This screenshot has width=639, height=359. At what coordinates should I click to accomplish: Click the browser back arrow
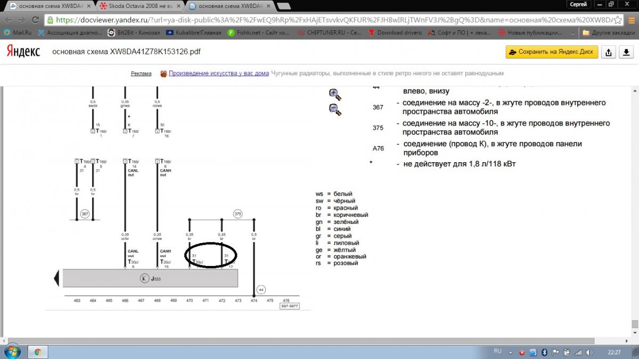pyautogui.click(x=9, y=20)
